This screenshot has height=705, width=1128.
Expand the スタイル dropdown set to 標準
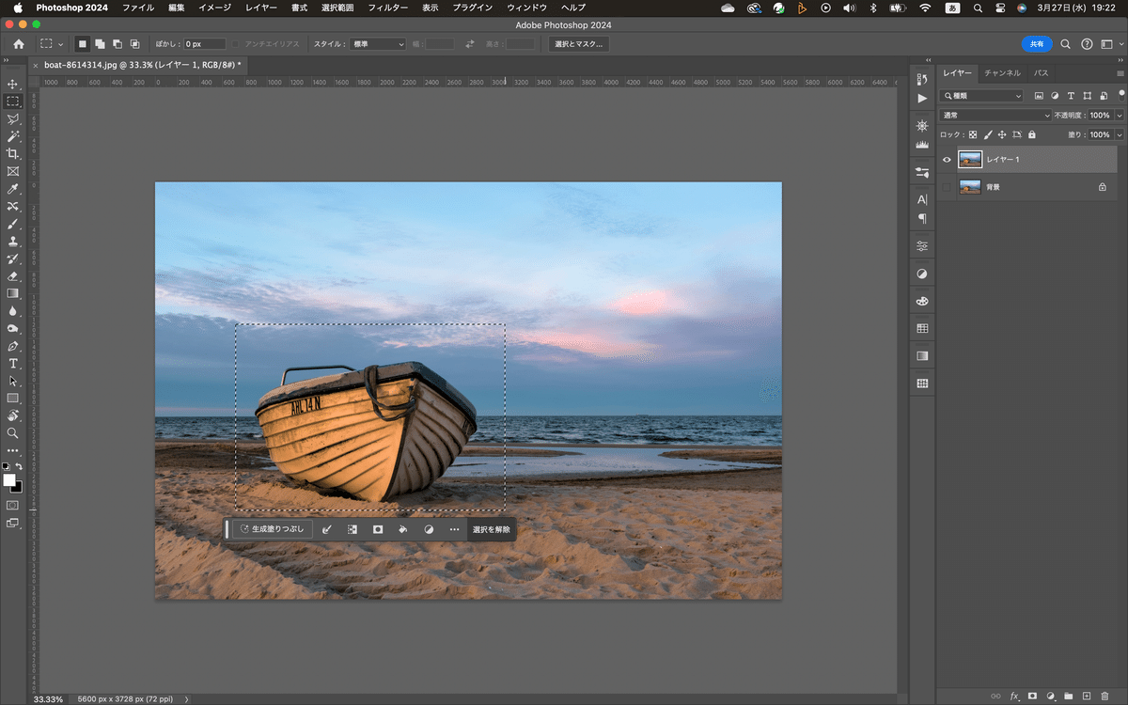379,44
